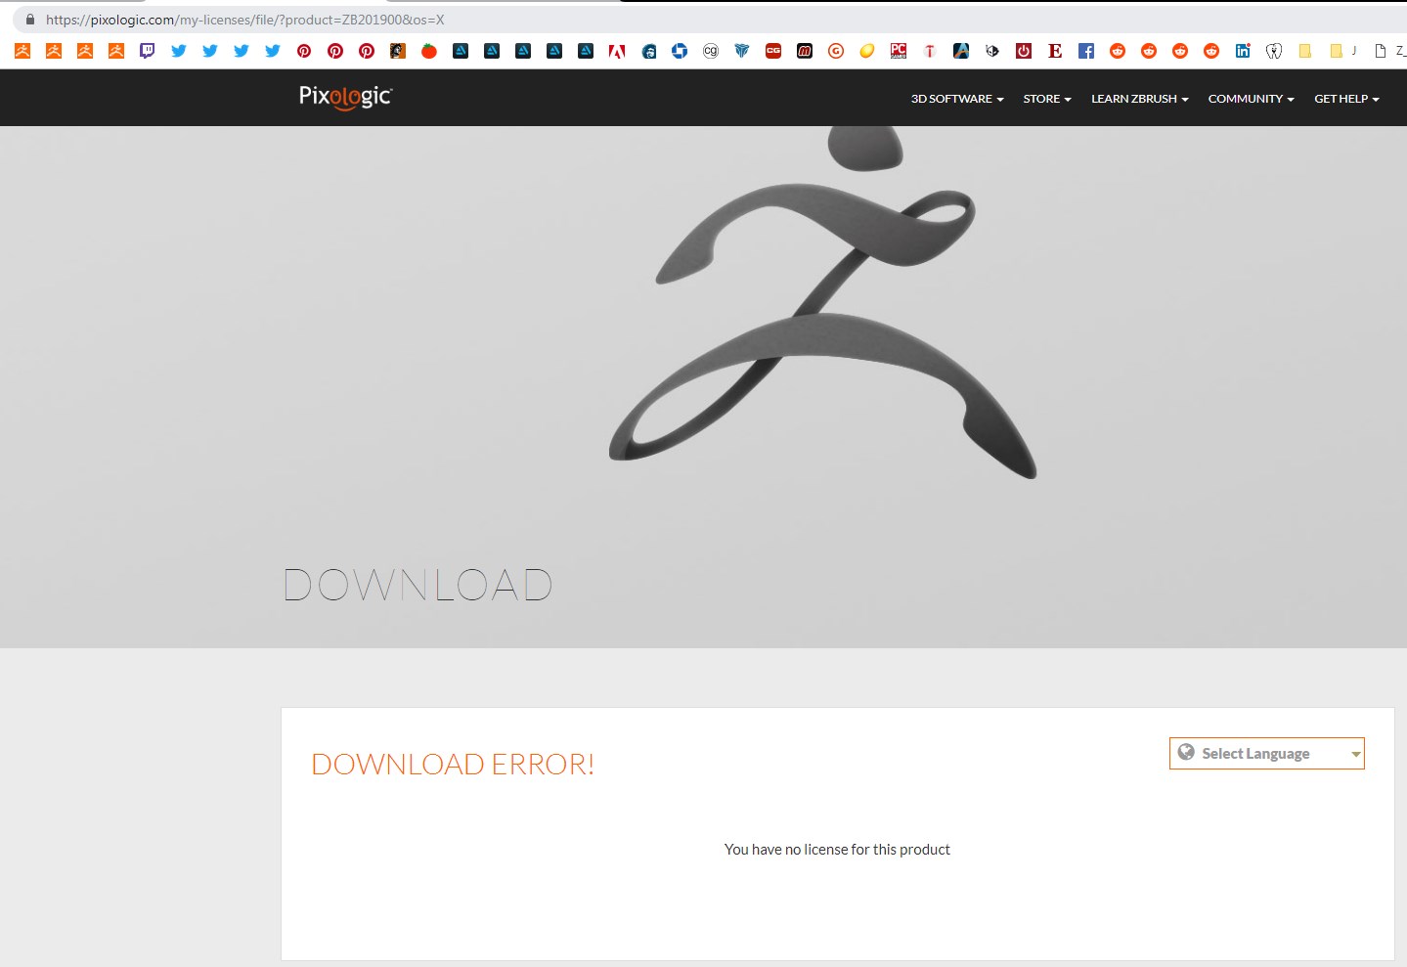Open the 3D SOFTWARE menu
The width and height of the screenshot is (1407, 967).
[x=957, y=99]
